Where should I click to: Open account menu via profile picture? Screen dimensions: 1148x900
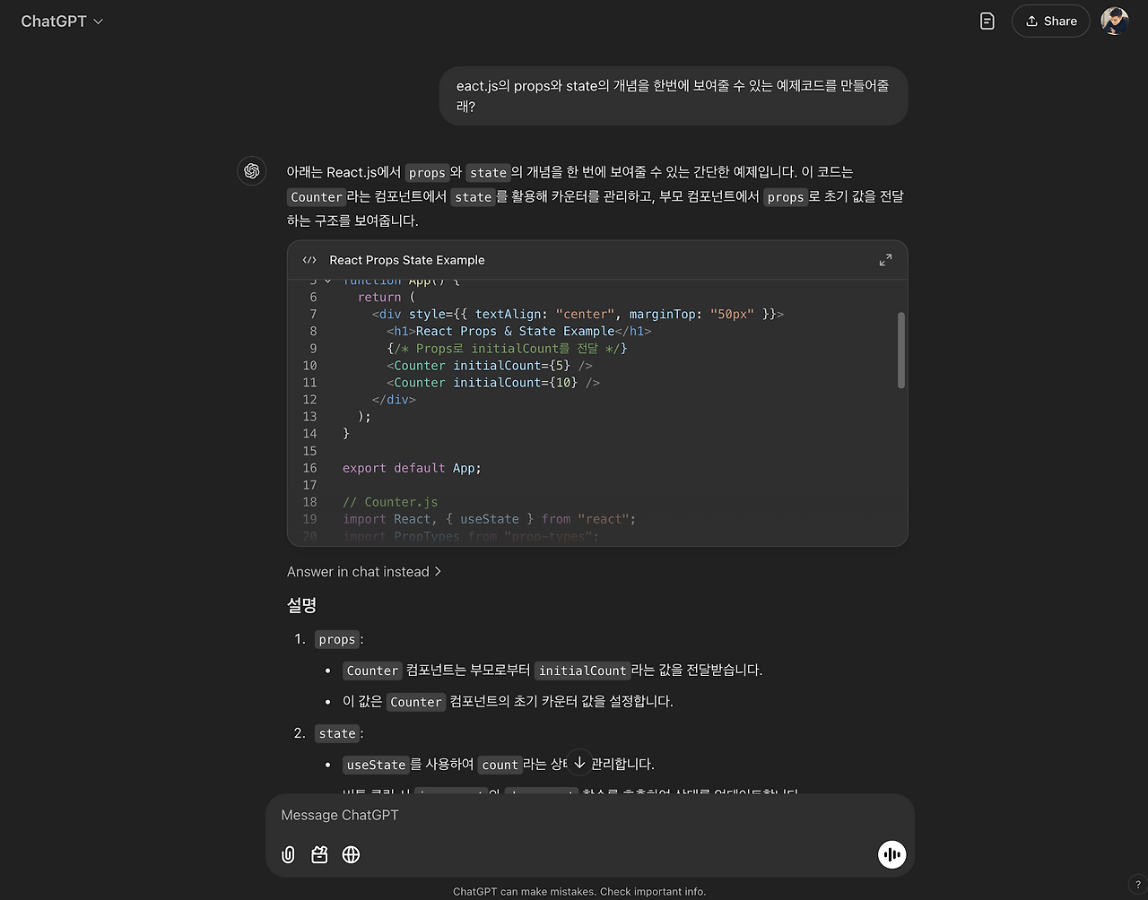(1114, 21)
